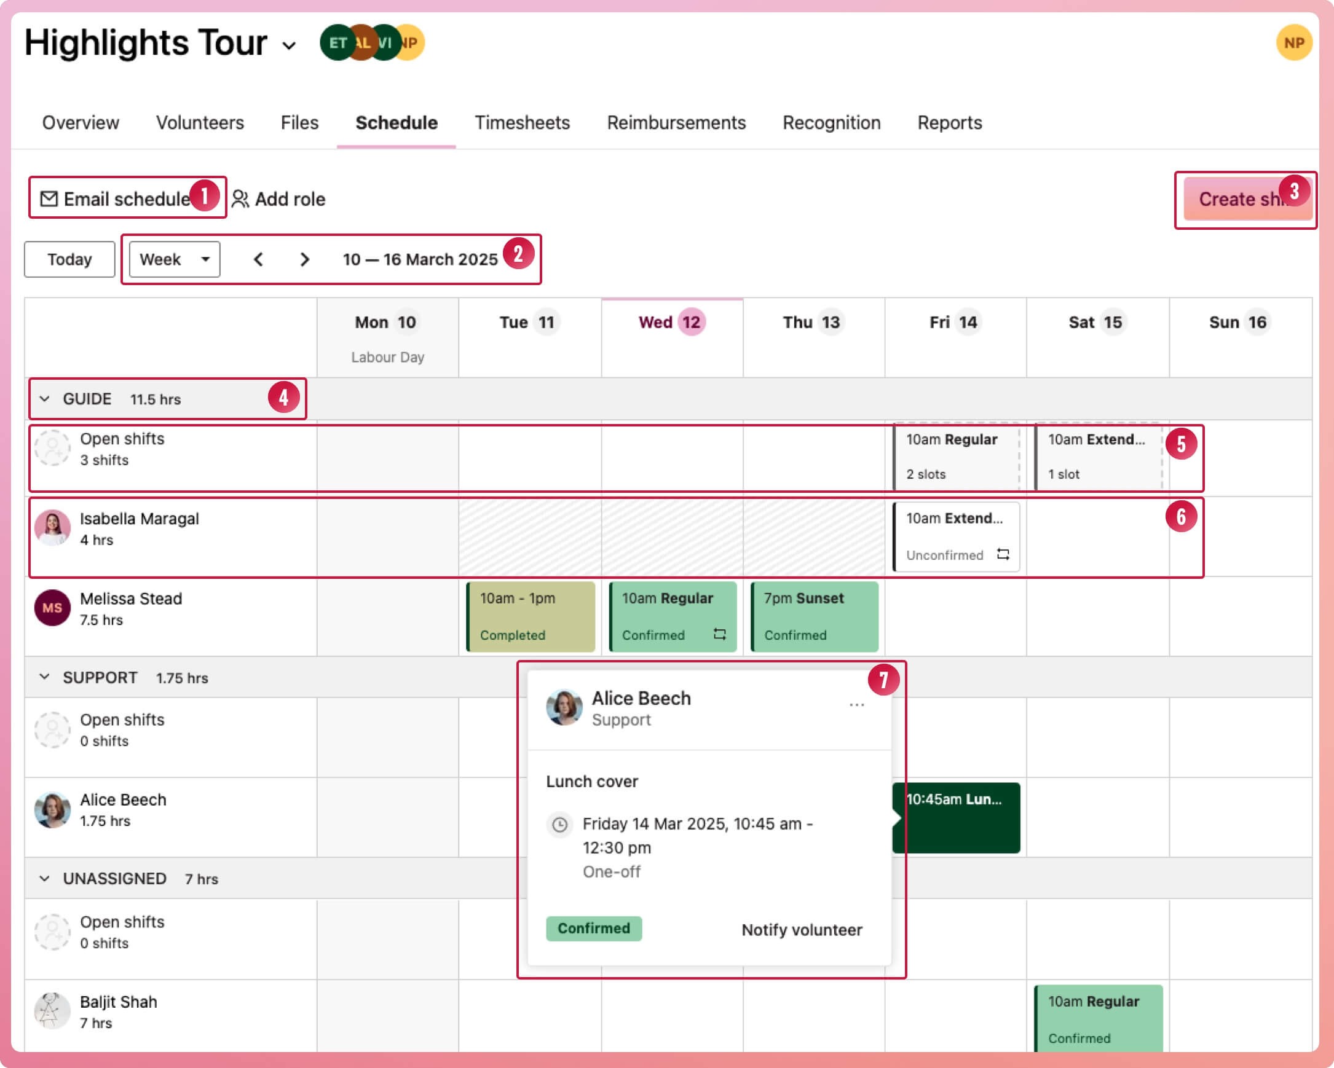Screen dimensions: 1334x1068
Task: Click Guide open shifts placeholder avatar
Action: pyautogui.click(x=52, y=449)
